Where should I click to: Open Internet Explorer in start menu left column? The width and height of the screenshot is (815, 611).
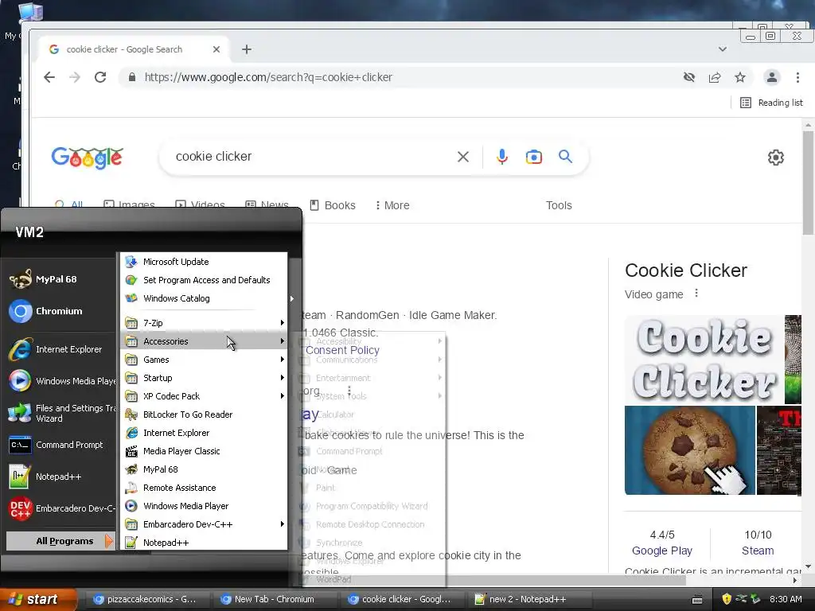(56, 349)
